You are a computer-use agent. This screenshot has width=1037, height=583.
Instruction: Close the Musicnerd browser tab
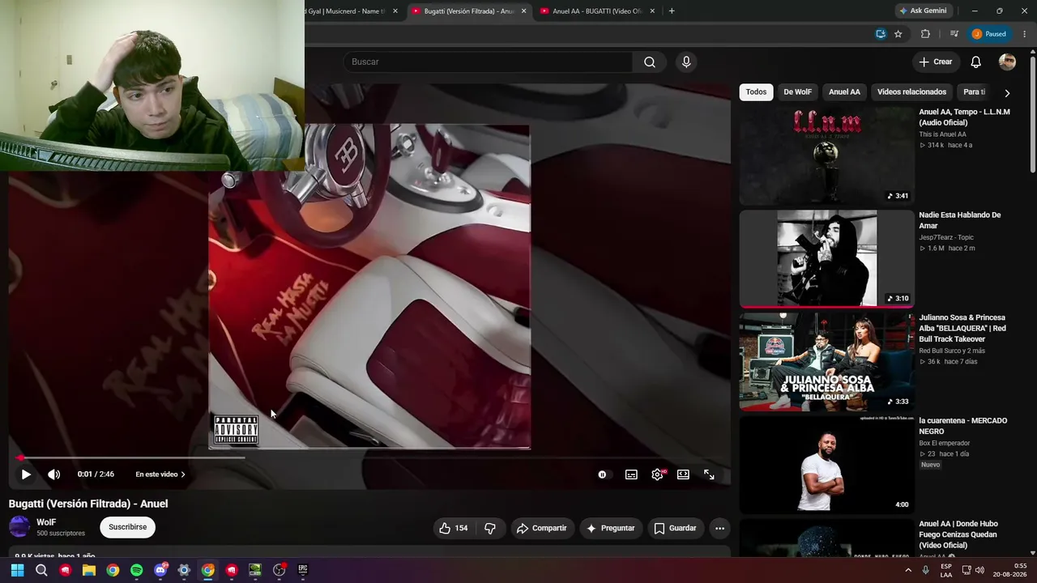pyautogui.click(x=395, y=11)
